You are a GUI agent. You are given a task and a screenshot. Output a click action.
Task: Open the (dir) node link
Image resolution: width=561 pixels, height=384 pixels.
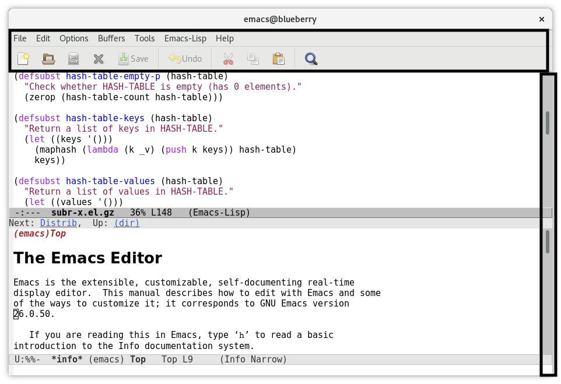point(126,223)
